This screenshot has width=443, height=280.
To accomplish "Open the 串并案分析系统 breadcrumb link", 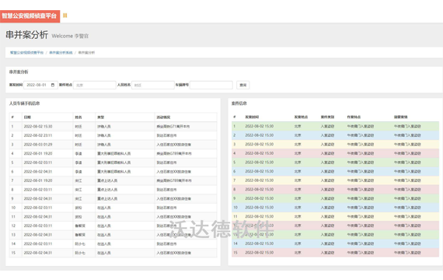I will 61,53.
